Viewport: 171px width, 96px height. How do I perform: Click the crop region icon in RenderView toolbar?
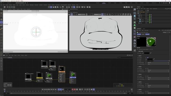click(92, 14)
